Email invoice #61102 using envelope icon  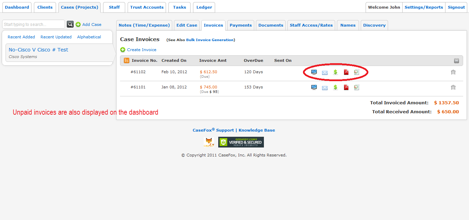(x=325, y=73)
